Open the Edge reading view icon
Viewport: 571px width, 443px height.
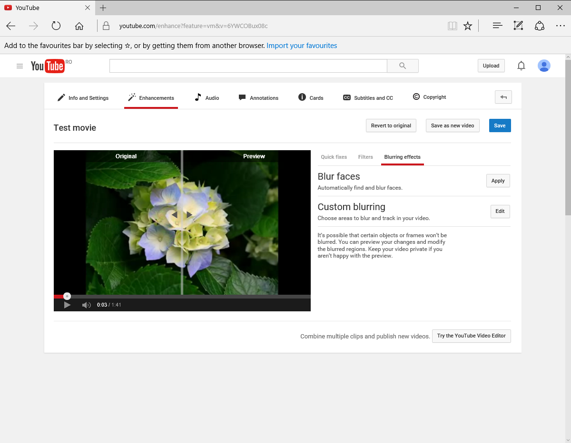coord(452,26)
